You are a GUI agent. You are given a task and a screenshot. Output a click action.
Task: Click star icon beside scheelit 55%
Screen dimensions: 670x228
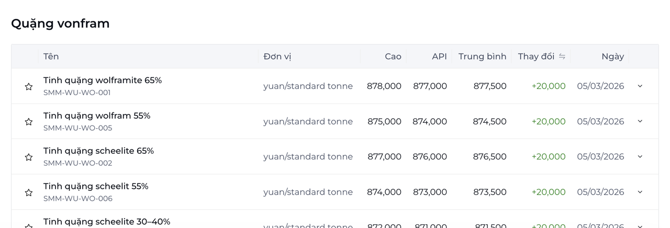pos(29,192)
